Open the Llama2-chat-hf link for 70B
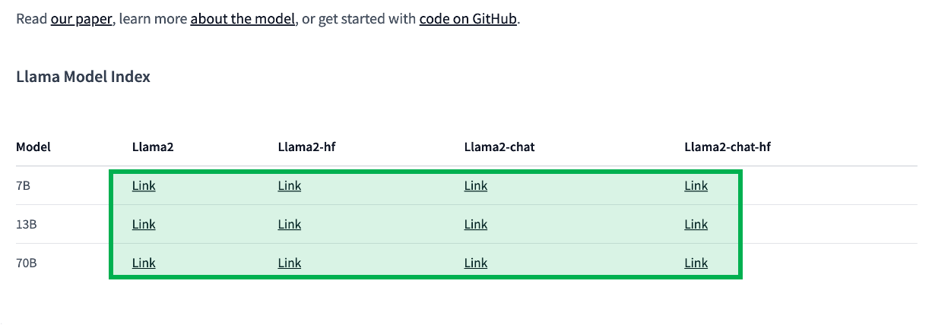This screenshot has height=325, width=932. 696,263
